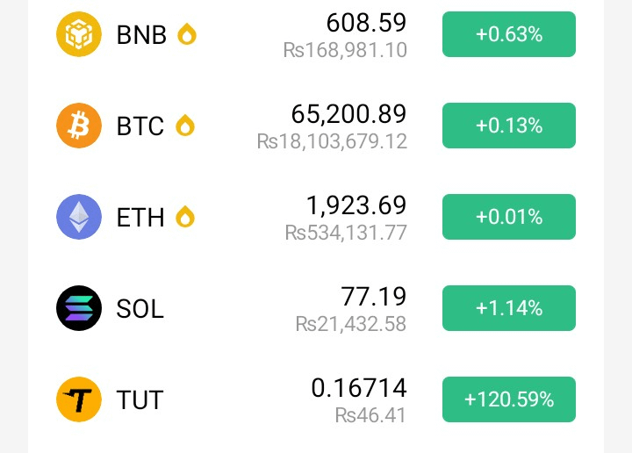
Task: Click the +0.01% change badge
Action: point(508,217)
